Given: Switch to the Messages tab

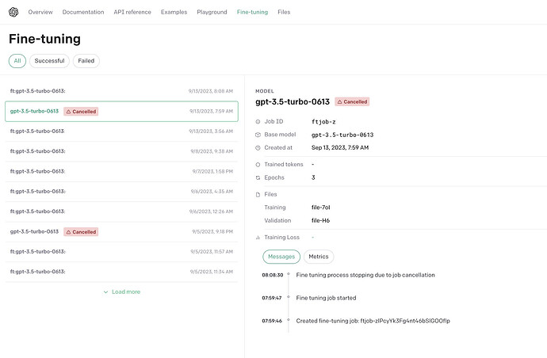Looking at the screenshot, I should coord(281,257).
